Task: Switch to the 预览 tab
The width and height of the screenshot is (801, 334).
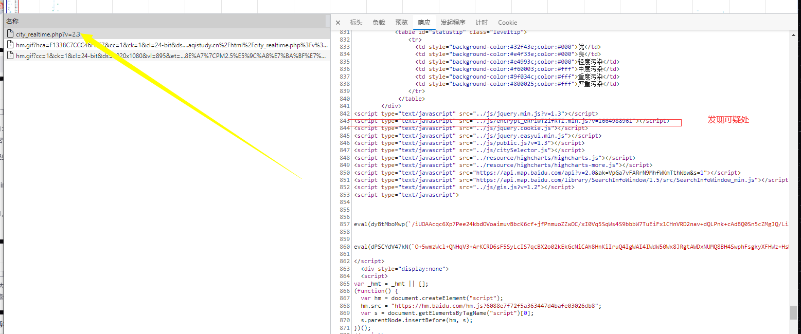Action: (401, 23)
